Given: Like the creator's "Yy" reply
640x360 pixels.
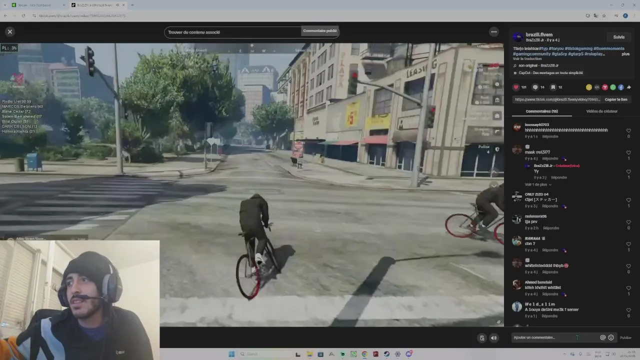Looking at the screenshot, I should coord(628,171).
